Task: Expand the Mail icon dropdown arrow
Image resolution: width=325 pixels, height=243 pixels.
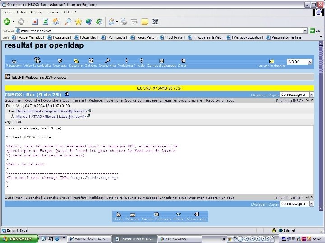Action: (117, 22)
